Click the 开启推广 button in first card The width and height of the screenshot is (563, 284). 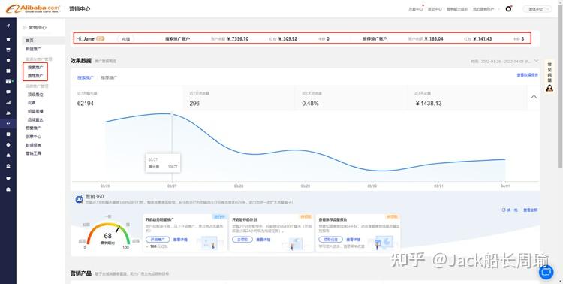157,240
